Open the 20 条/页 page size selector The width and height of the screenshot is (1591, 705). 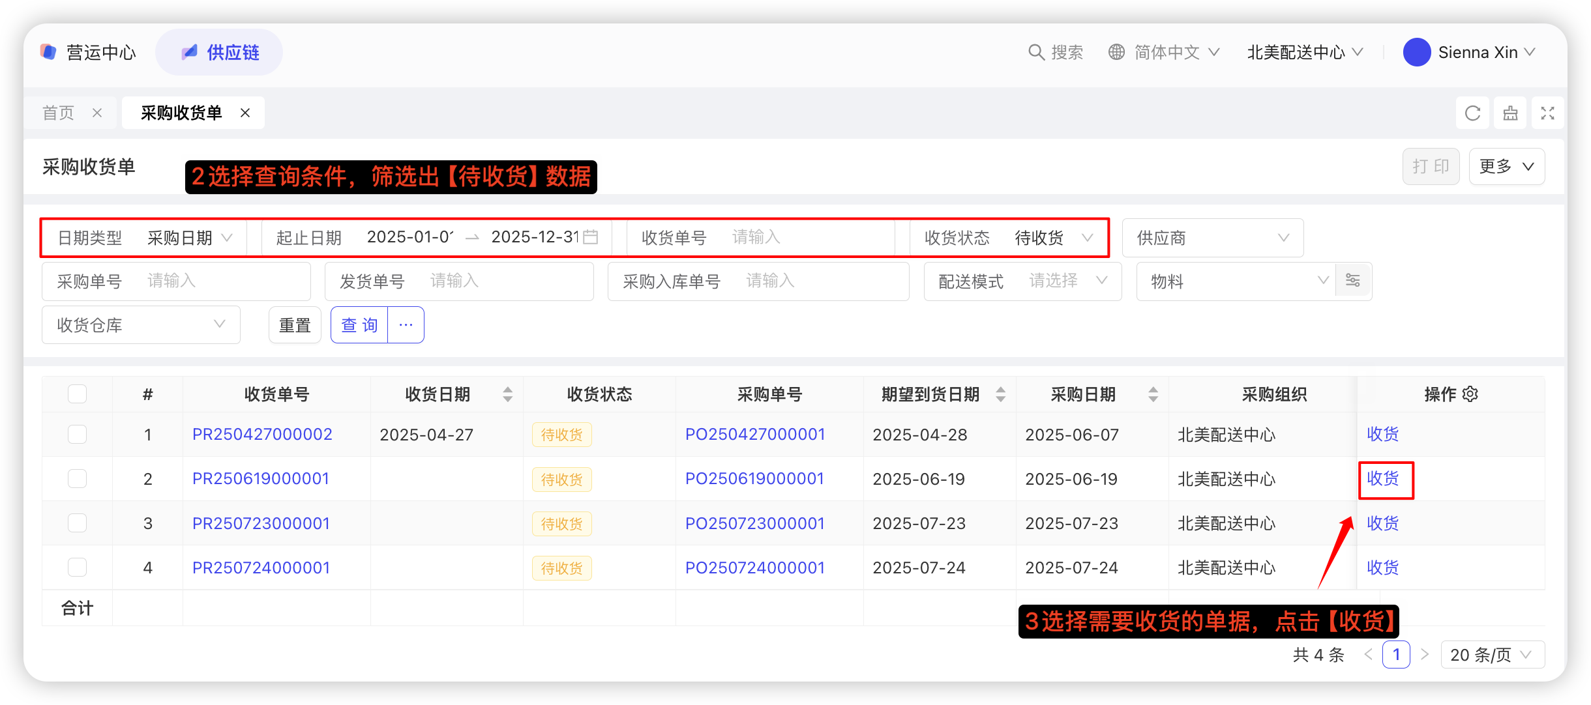[x=1491, y=655]
